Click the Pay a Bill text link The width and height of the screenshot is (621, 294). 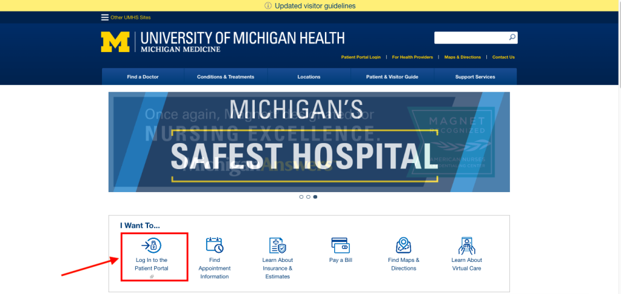(x=341, y=260)
